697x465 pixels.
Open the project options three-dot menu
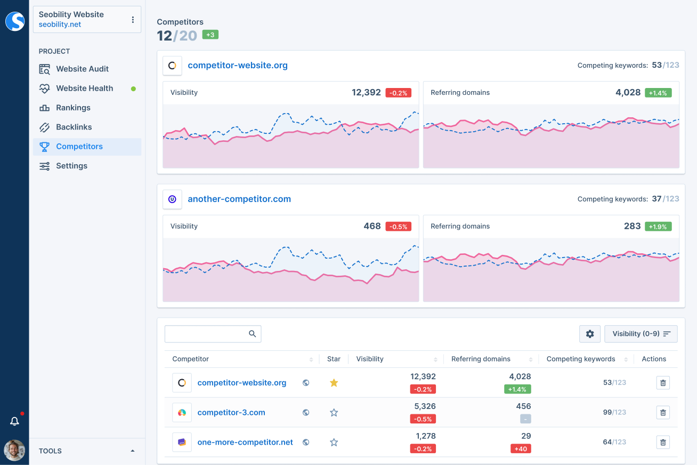133,19
